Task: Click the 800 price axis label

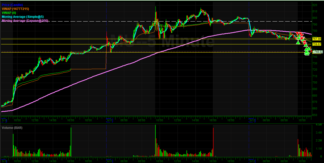Action: click(315, 18)
